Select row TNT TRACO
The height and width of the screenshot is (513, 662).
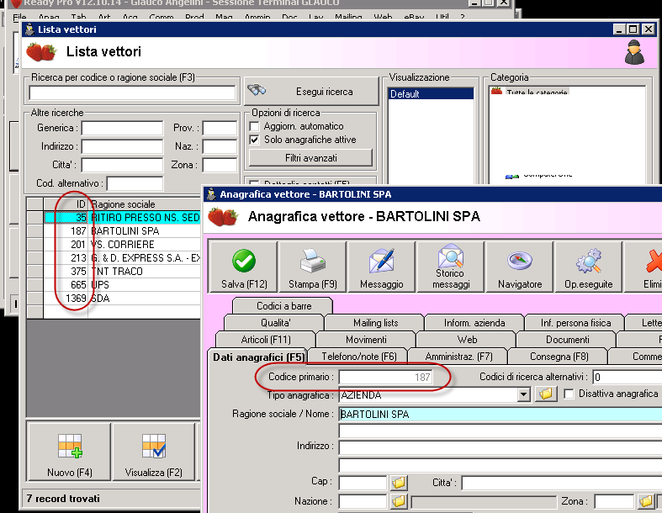(x=114, y=272)
